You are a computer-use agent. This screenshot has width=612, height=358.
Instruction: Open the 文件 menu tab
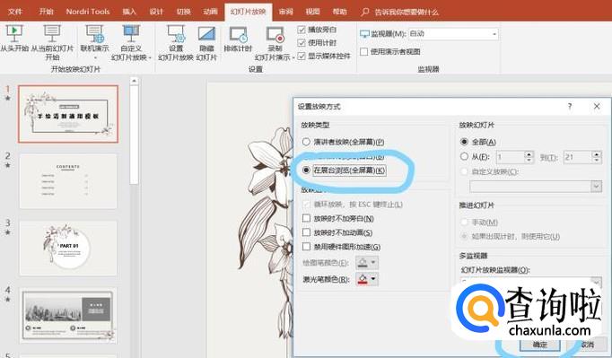[15, 12]
